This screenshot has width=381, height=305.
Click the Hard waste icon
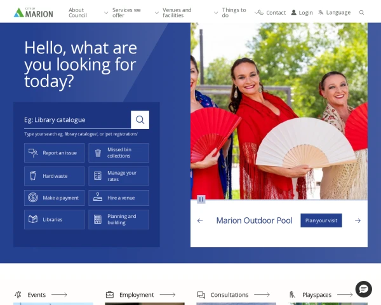[33, 175]
